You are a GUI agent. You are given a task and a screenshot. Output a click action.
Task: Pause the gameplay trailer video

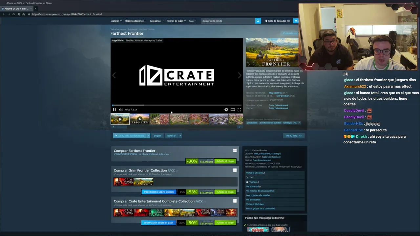click(x=114, y=109)
